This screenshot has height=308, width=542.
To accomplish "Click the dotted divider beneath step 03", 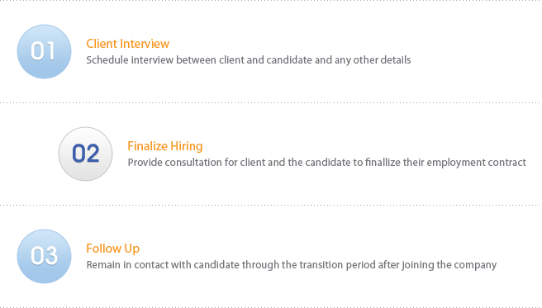I will click(x=271, y=307).
